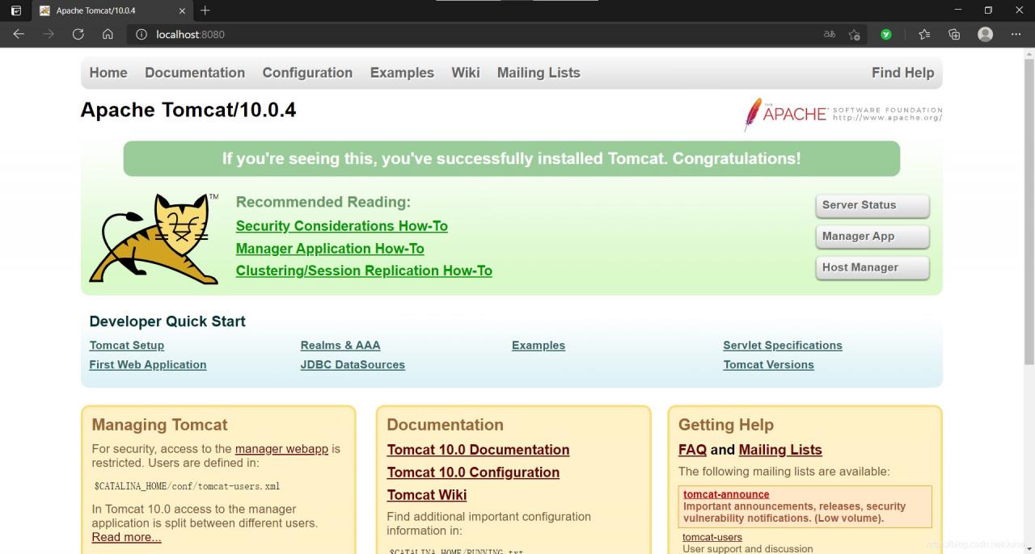The image size is (1035, 554).
Task: Open the user profile avatar
Action: pos(985,34)
